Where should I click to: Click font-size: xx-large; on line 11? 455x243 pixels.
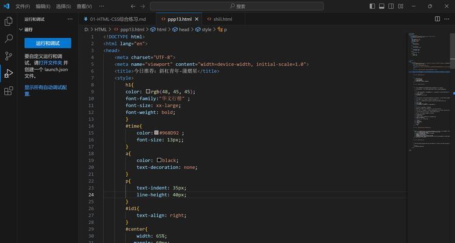(153, 105)
